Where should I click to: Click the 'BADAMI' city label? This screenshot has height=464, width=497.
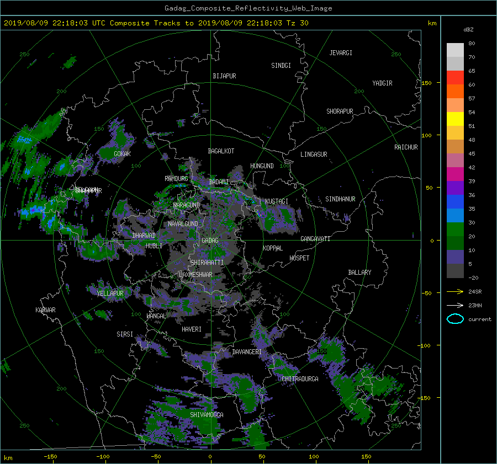coord(219,182)
